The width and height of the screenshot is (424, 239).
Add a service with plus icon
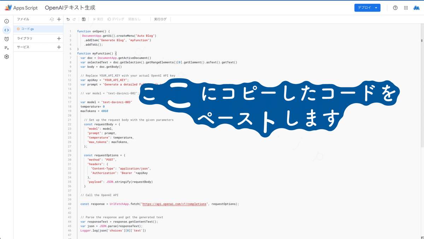tap(59, 47)
